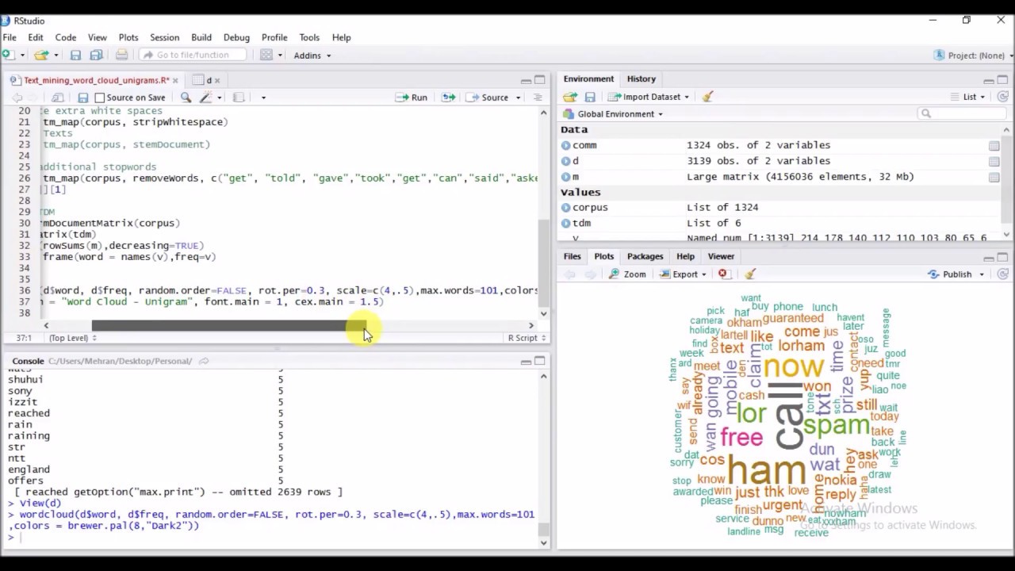Viewport: 1015px width, 571px height.
Task: View the d data frame grid icon
Action: click(994, 161)
